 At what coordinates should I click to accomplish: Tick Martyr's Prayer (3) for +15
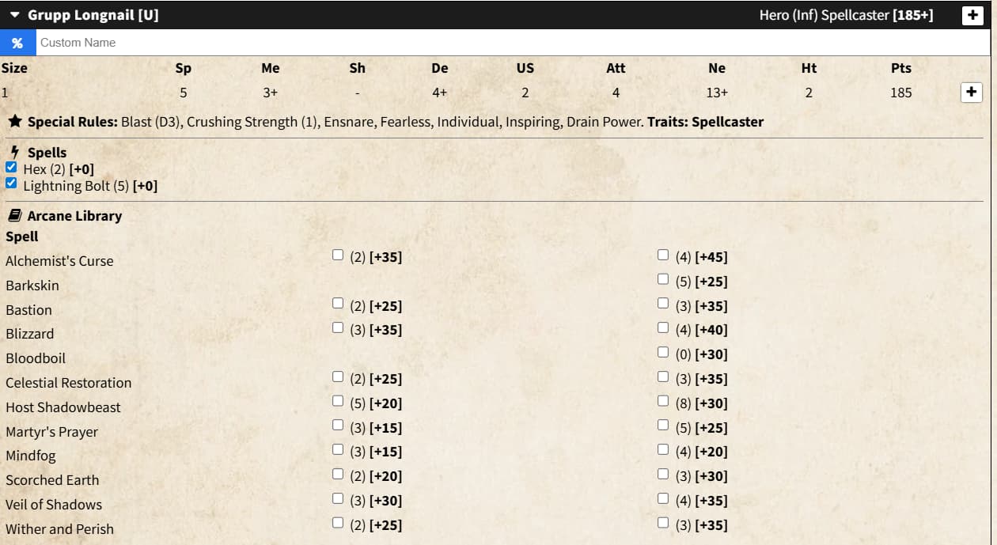(x=338, y=426)
